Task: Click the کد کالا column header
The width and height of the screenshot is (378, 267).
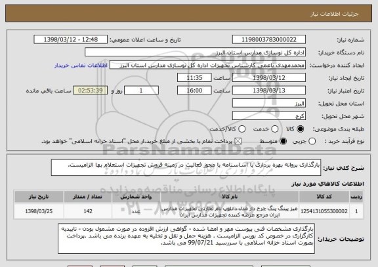Action: (x=324, y=197)
